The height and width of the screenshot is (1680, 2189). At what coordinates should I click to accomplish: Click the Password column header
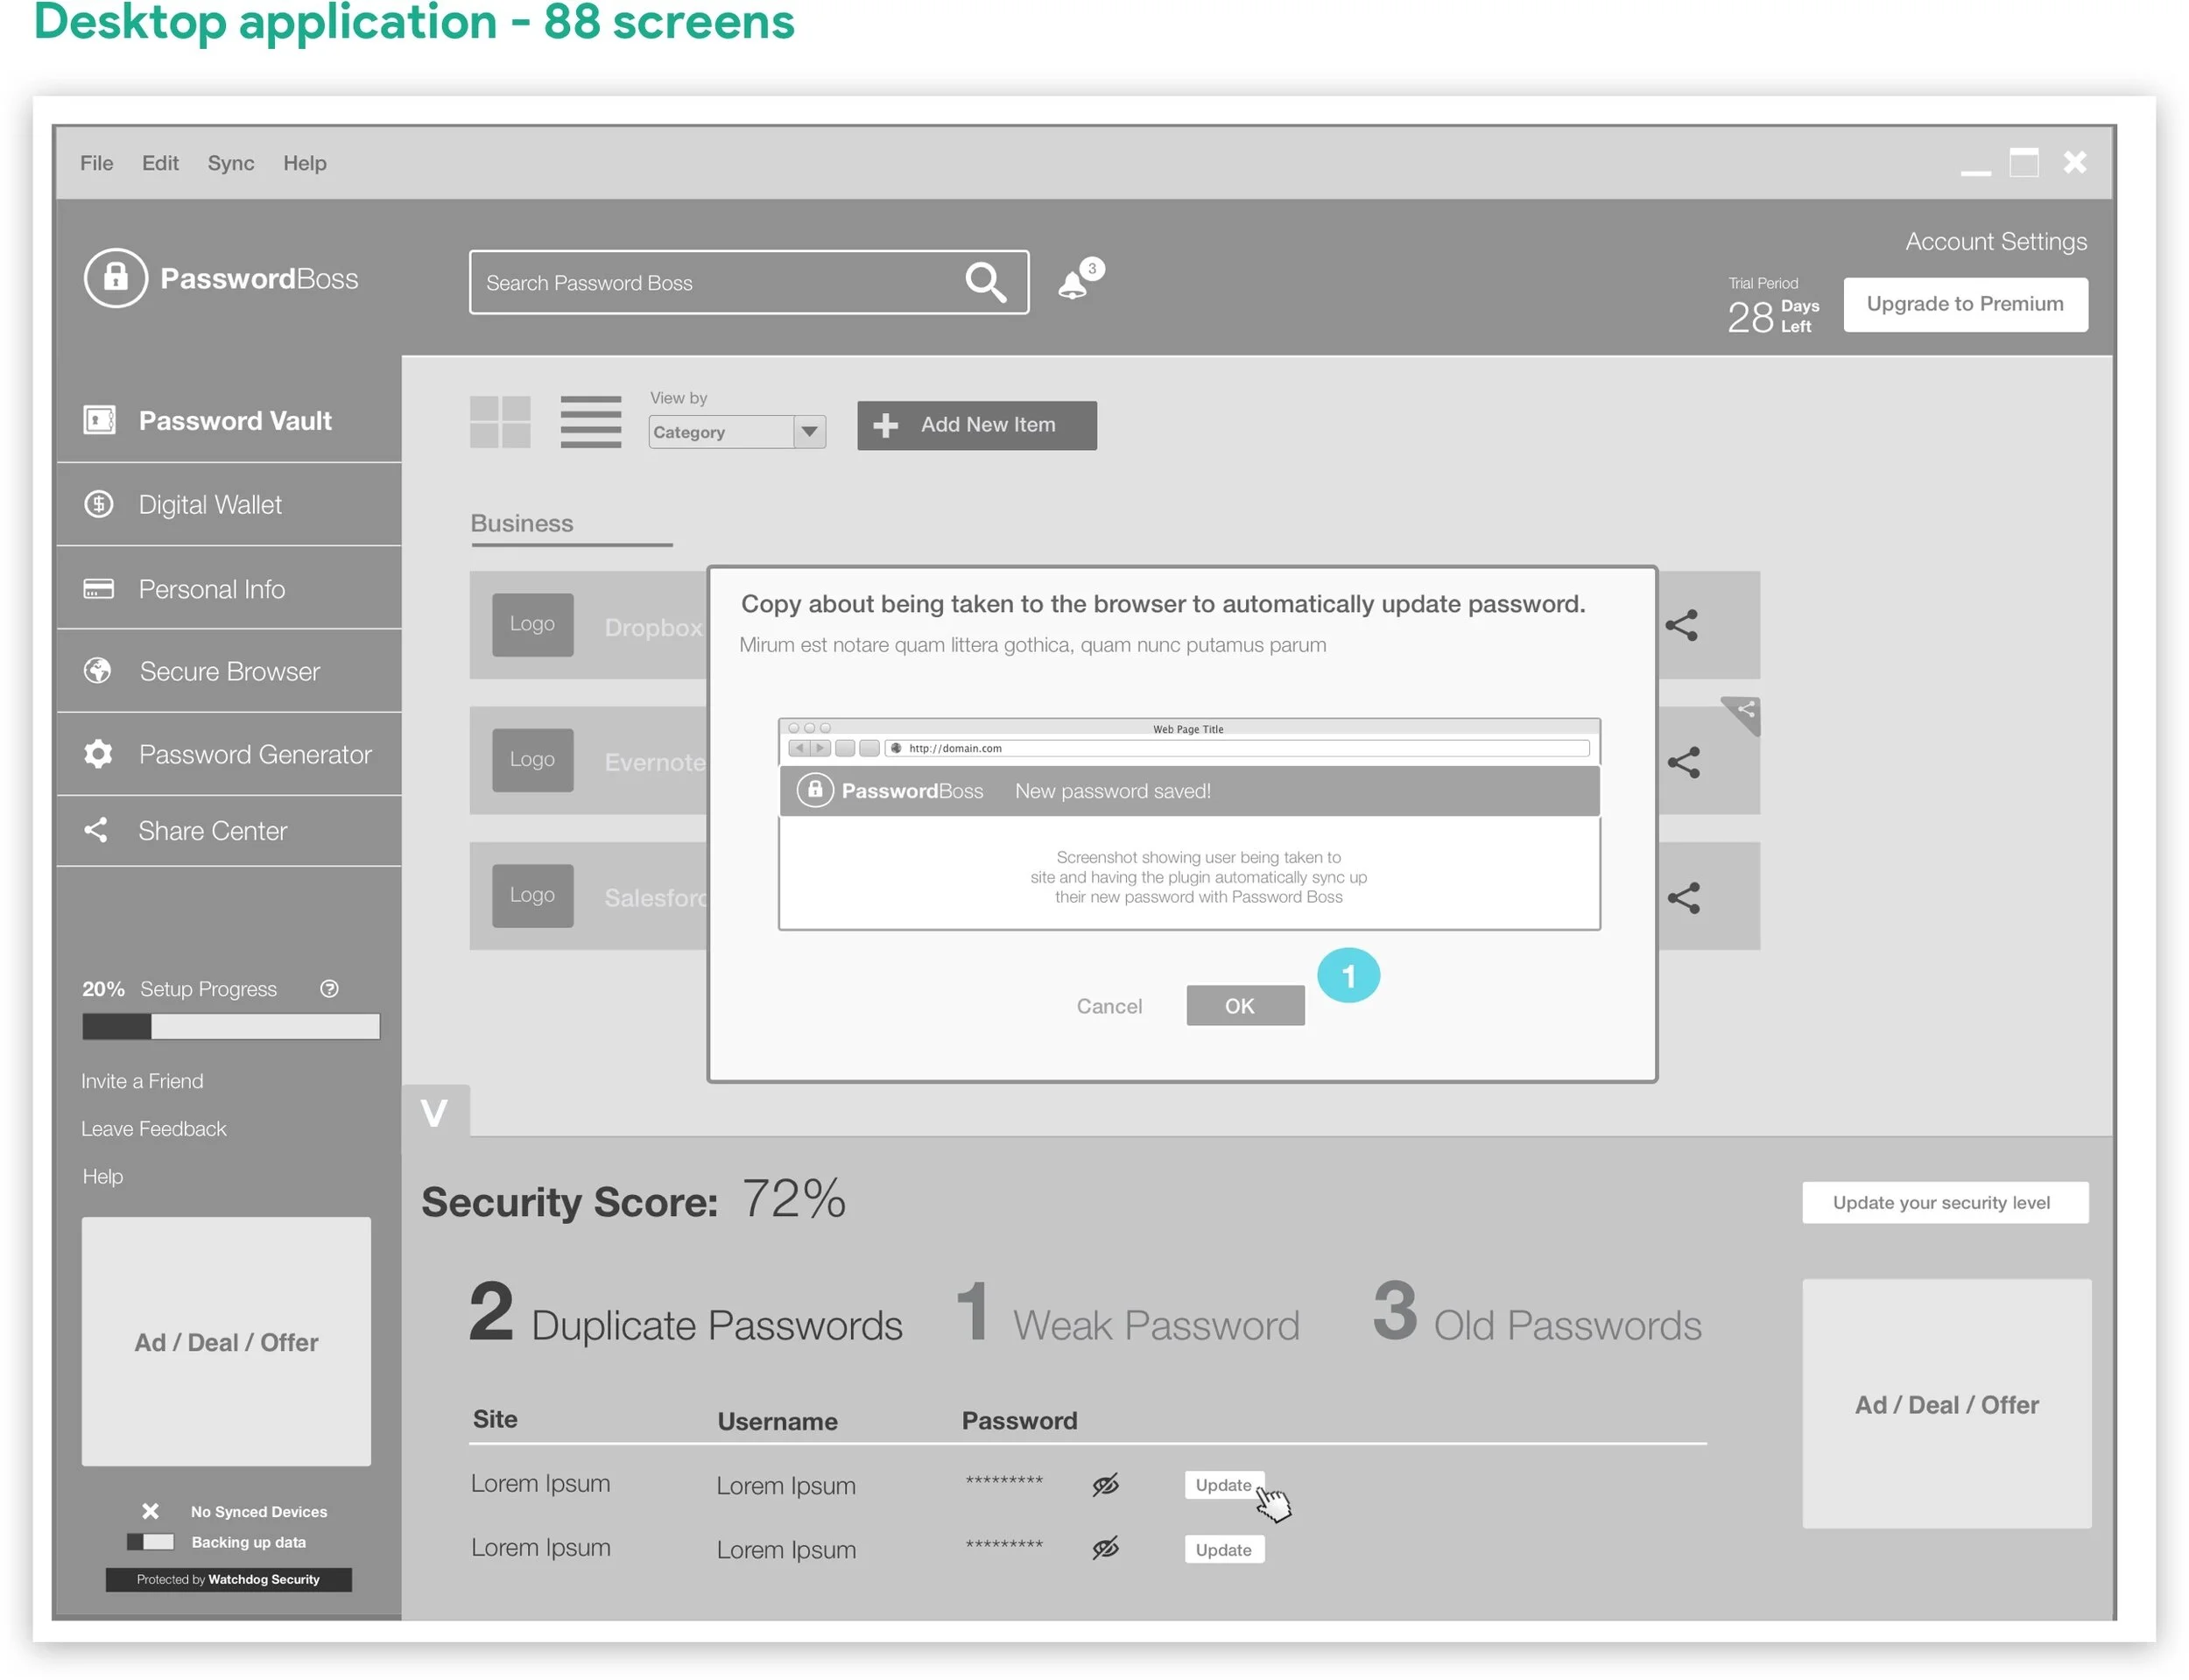1020,1421
